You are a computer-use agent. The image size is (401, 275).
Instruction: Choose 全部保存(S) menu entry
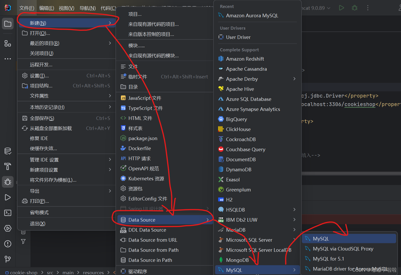click(x=66, y=118)
